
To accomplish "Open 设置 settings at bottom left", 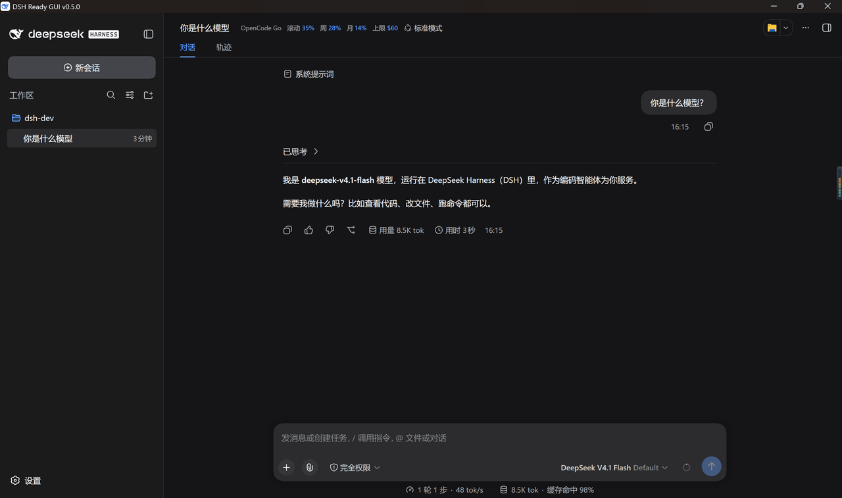I will (x=26, y=481).
